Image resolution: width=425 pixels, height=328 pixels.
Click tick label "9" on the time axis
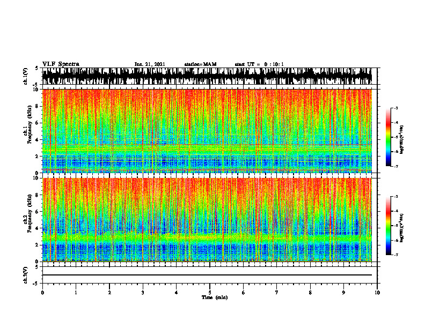coord(343,293)
